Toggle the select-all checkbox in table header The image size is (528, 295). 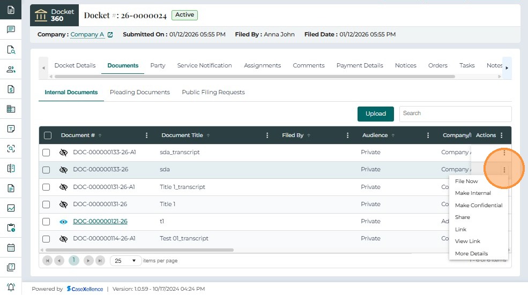click(48, 135)
